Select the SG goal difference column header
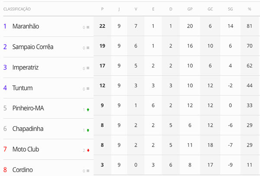Screen dimensions: 260x176 pyautogui.click(x=230, y=9)
